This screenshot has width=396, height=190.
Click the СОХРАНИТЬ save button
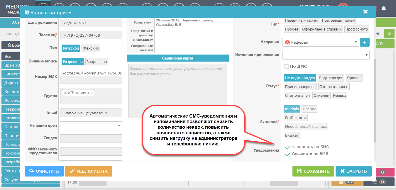point(313,171)
